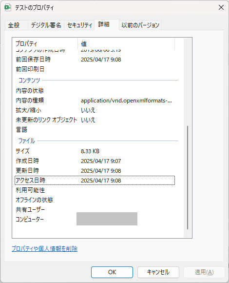Select the アクセス日時 property row

(95, 181)
